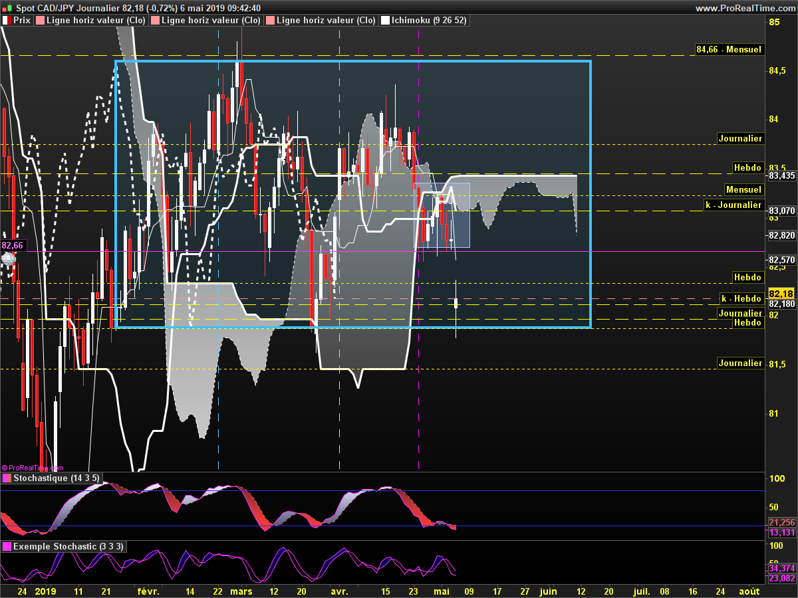Image resolution: width=798 pixels, height=598 pixels.
Task: Open the Ichimoku (9 26 52) indicator label
Action: [x=425, y=21]
